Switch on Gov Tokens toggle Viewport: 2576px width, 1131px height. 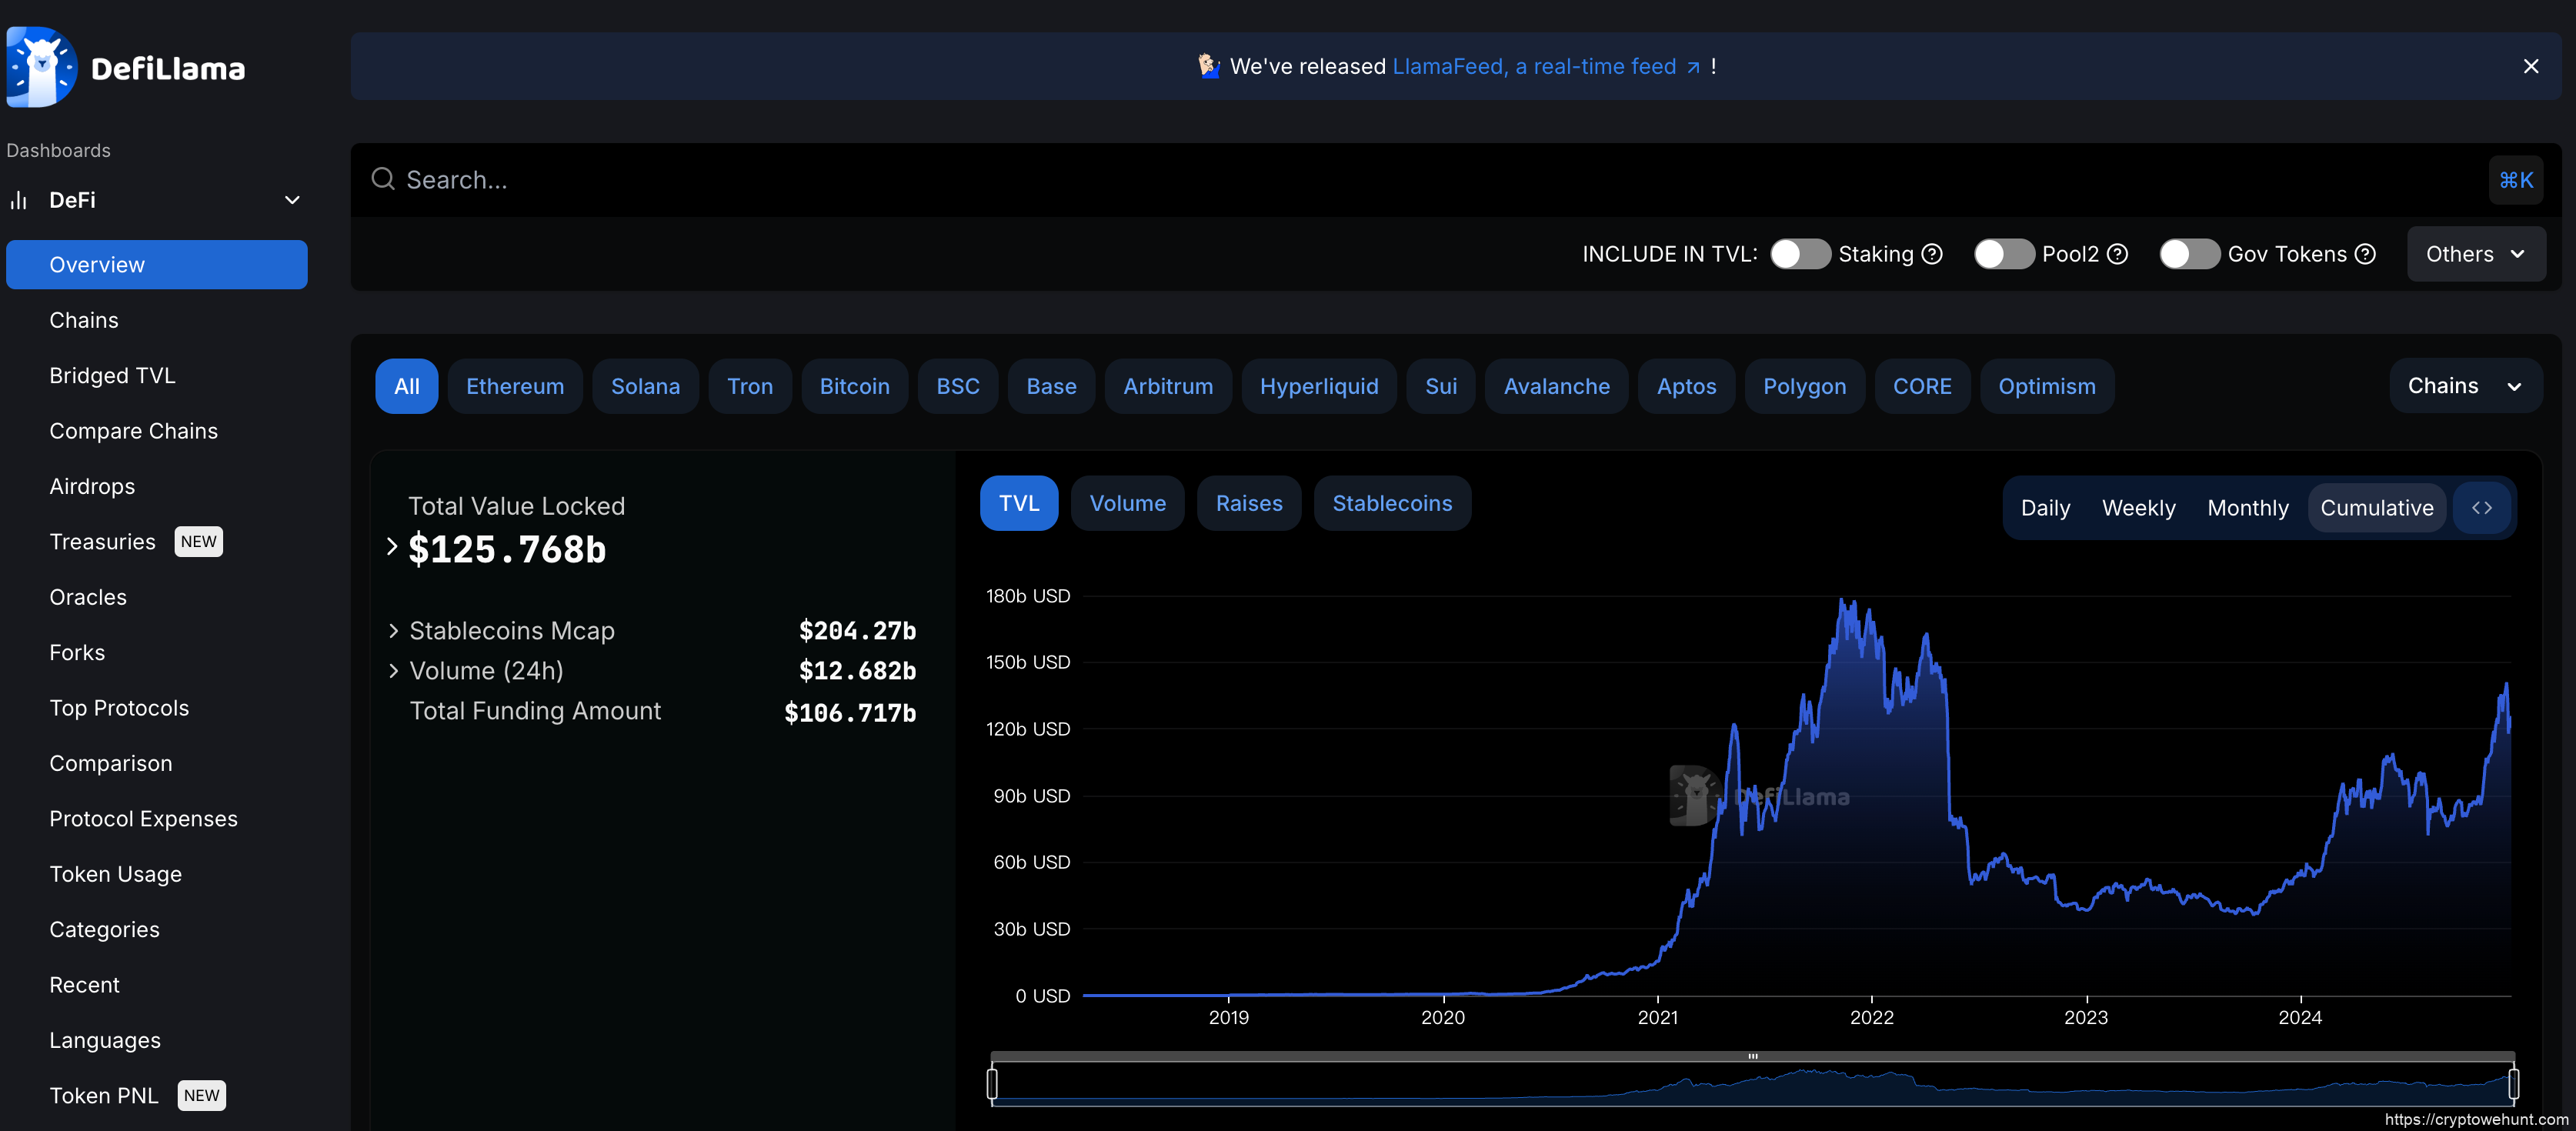tap(2188, 254)
